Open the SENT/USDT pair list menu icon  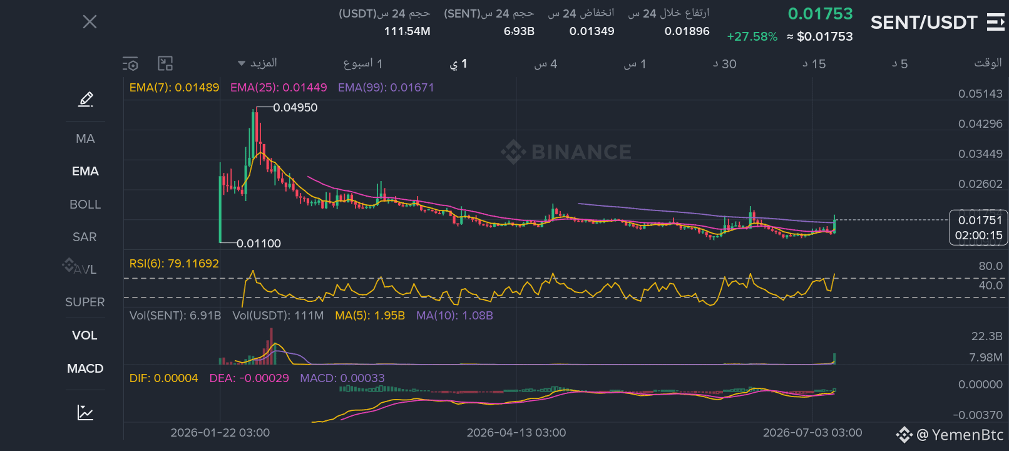[995, 22]
